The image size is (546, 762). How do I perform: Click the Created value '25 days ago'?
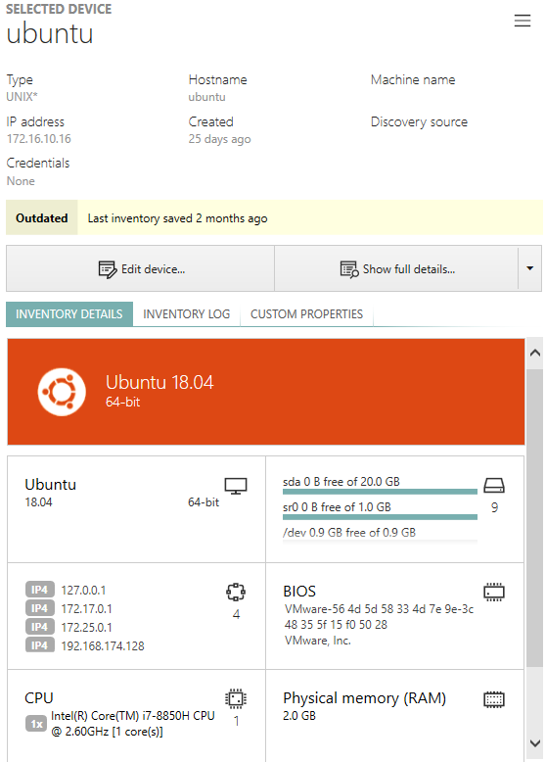coord(220,139)
